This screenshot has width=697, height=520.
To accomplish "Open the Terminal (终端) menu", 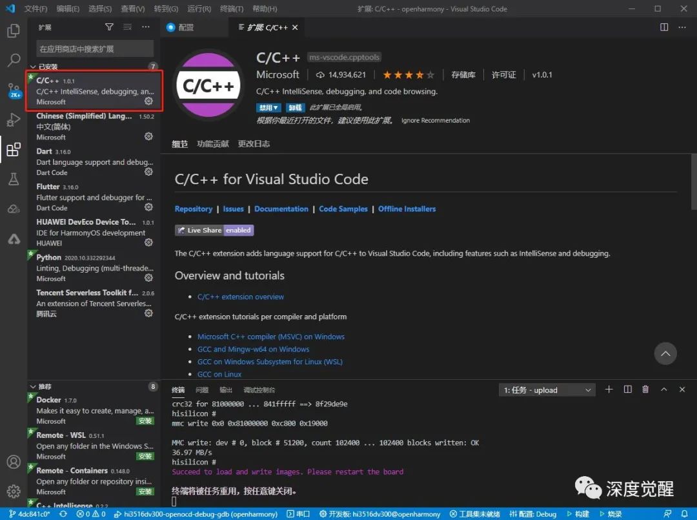I will [232, 9].
